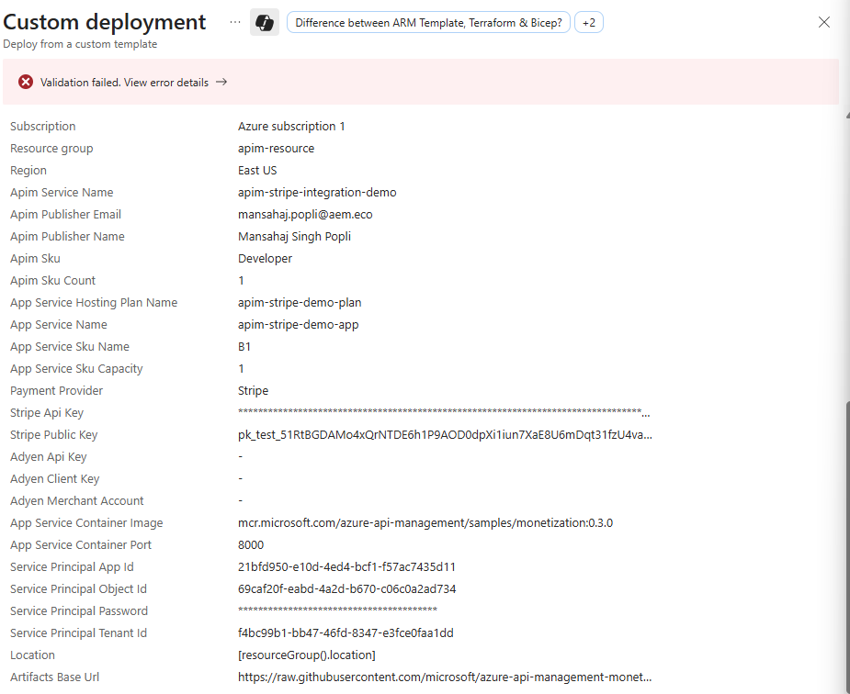
Task: Click the Adyen Merchant Account label
Action: 77,500
